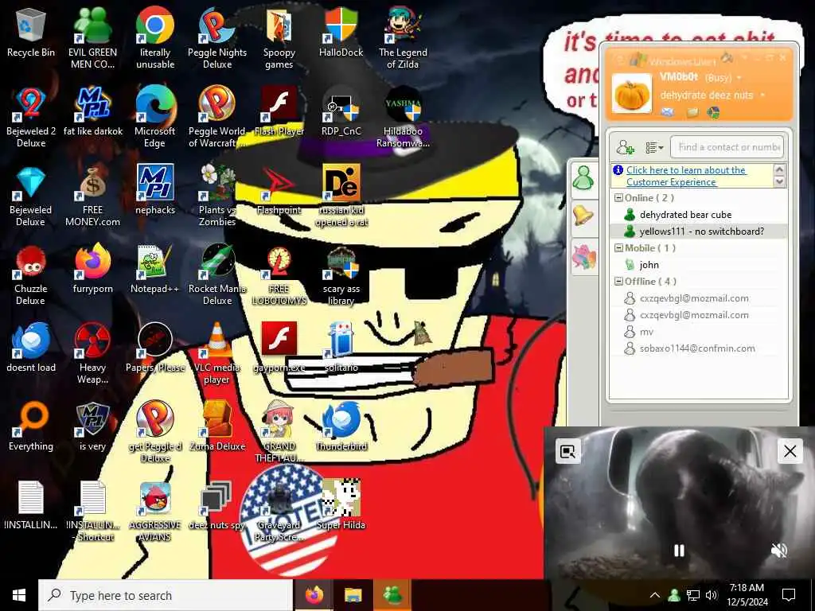
Task: Click the 'Find a contact or number' field
Action: pos(727,147)
